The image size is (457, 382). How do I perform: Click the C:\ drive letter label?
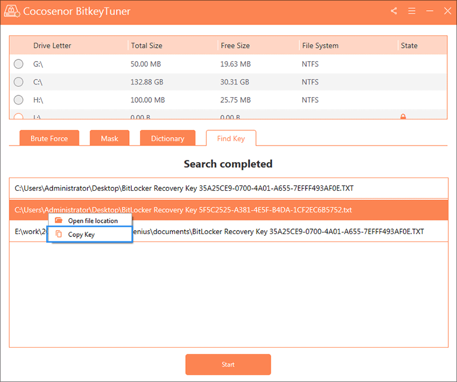click(x=38, y=82)
